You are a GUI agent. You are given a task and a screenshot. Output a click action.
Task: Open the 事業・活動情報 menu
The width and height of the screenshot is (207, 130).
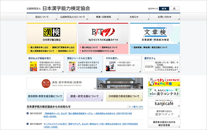(103, 17)
